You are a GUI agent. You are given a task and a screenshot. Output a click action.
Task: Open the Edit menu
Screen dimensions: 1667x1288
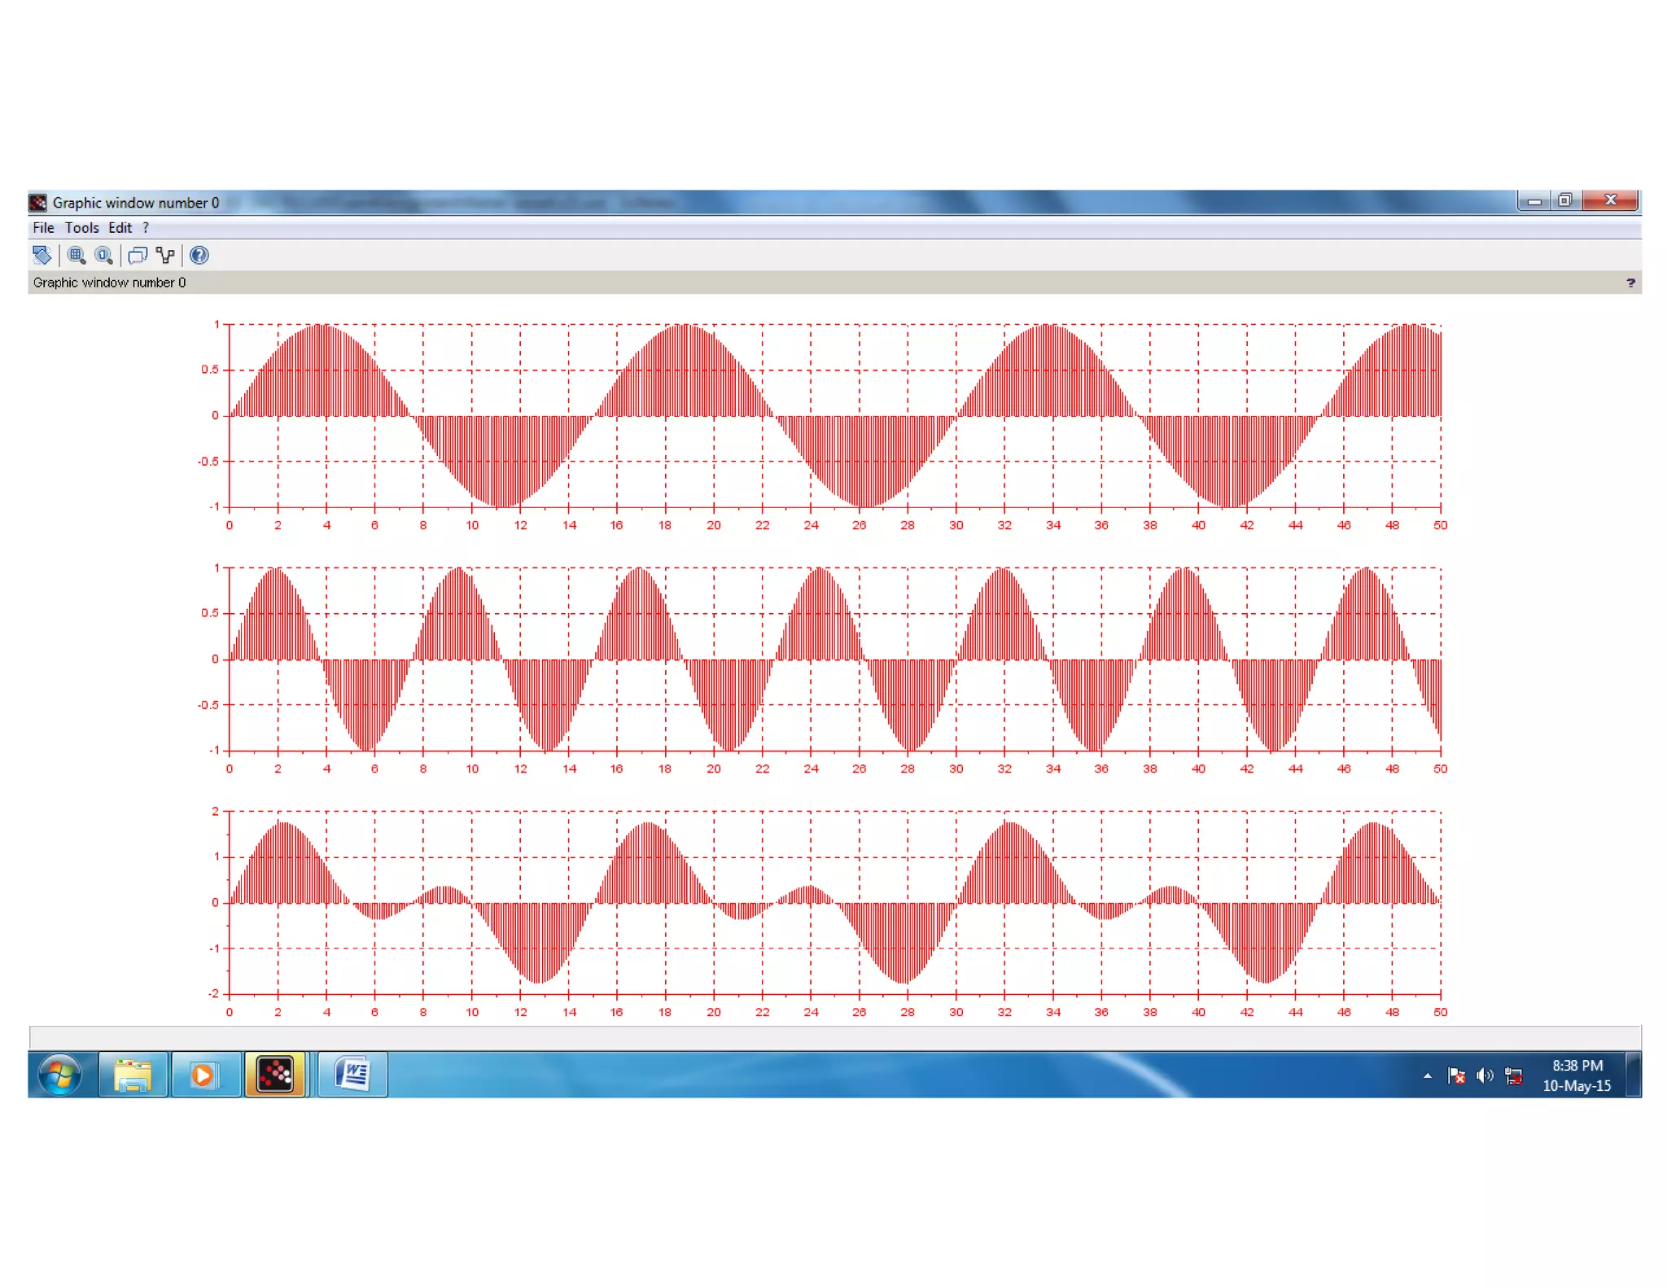120,228
